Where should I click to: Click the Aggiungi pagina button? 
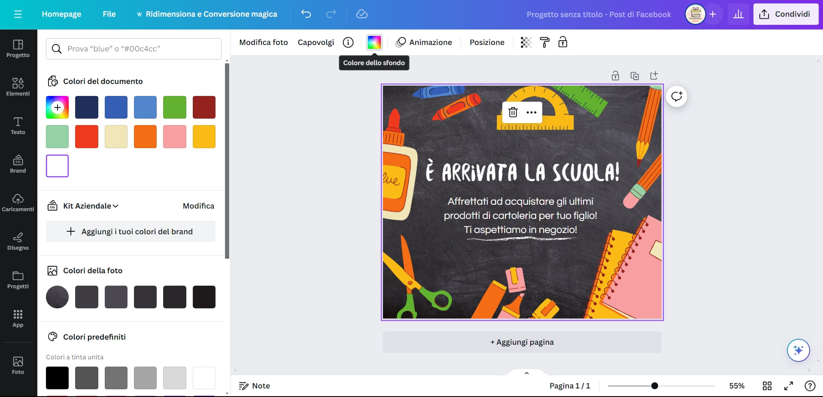click(x=522, y=342)
